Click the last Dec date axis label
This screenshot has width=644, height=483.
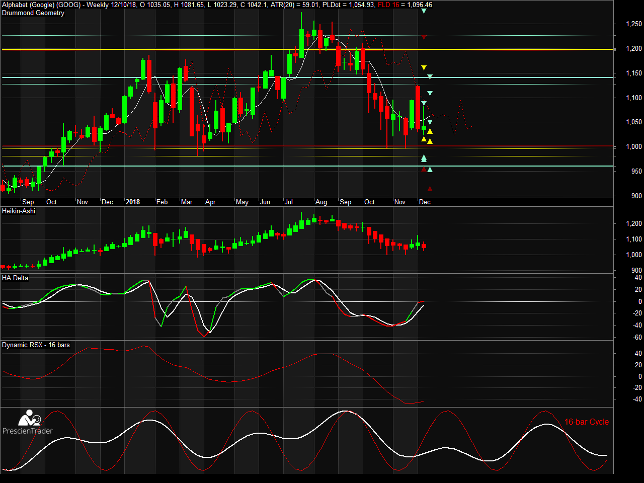425,202
